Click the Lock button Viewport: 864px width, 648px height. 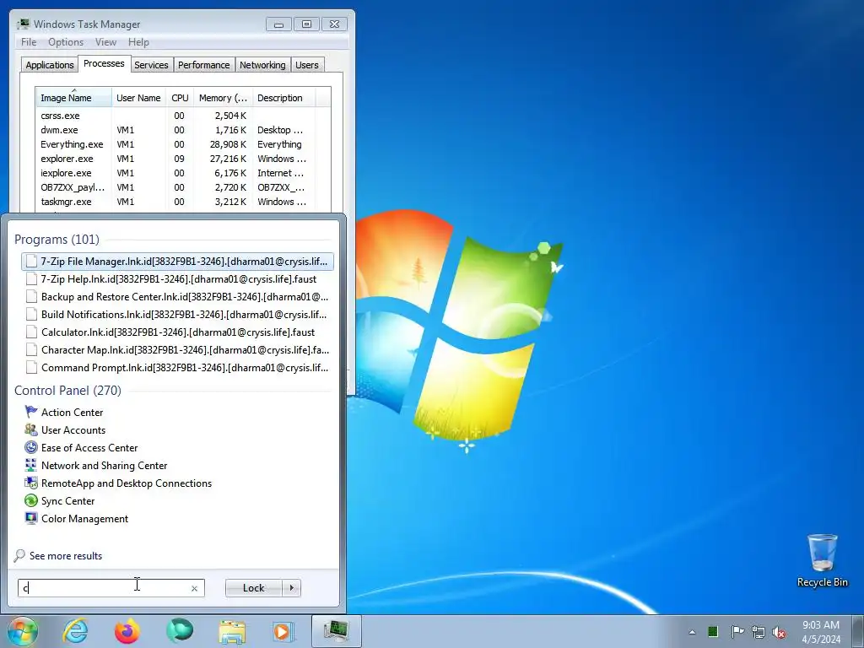(x=253, y=588)
